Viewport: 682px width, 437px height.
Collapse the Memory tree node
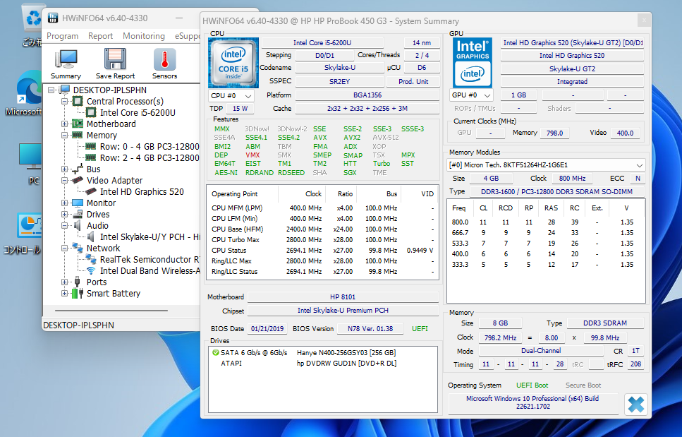point(65,135)
